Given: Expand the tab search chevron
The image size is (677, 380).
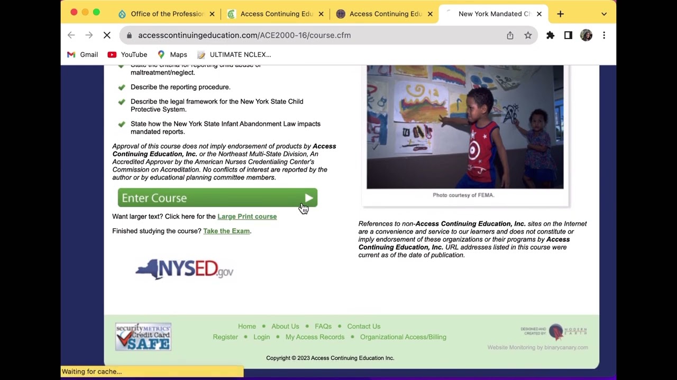Looking at the screenshot, I should click(x=604, y=14).
